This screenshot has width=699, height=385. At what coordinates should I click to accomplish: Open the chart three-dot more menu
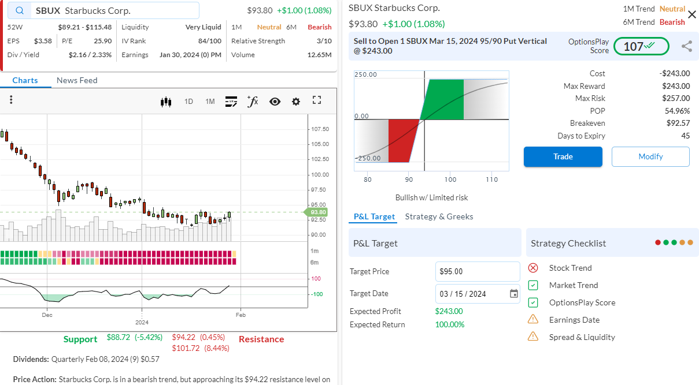click(x=11, y=100)
